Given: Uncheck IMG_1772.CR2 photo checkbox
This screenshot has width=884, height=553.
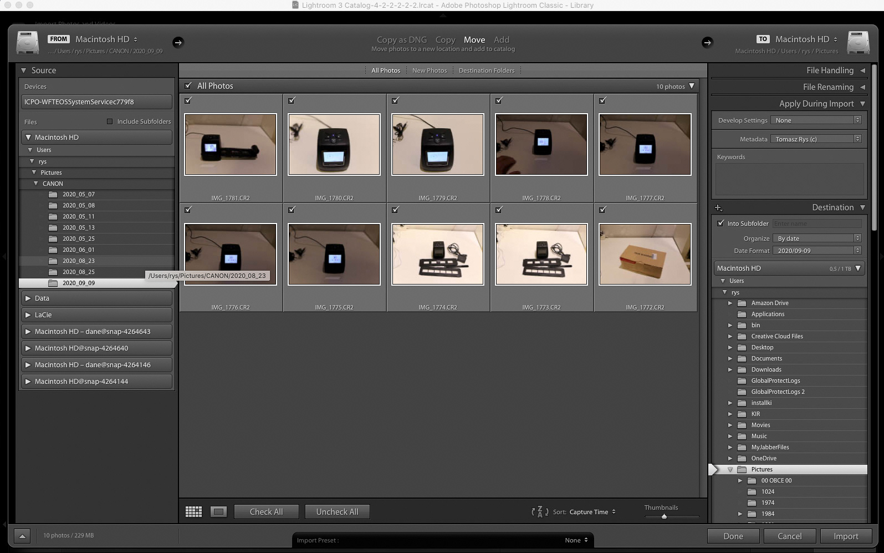Looking at the screenshot, I should (x=602, y=210).
